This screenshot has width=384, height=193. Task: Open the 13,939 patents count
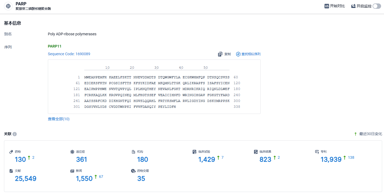pos(331,160)
